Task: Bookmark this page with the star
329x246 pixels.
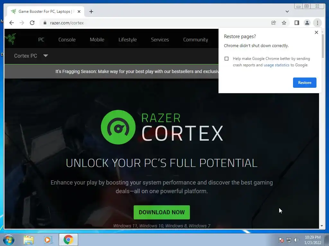Action: point(284,23)
